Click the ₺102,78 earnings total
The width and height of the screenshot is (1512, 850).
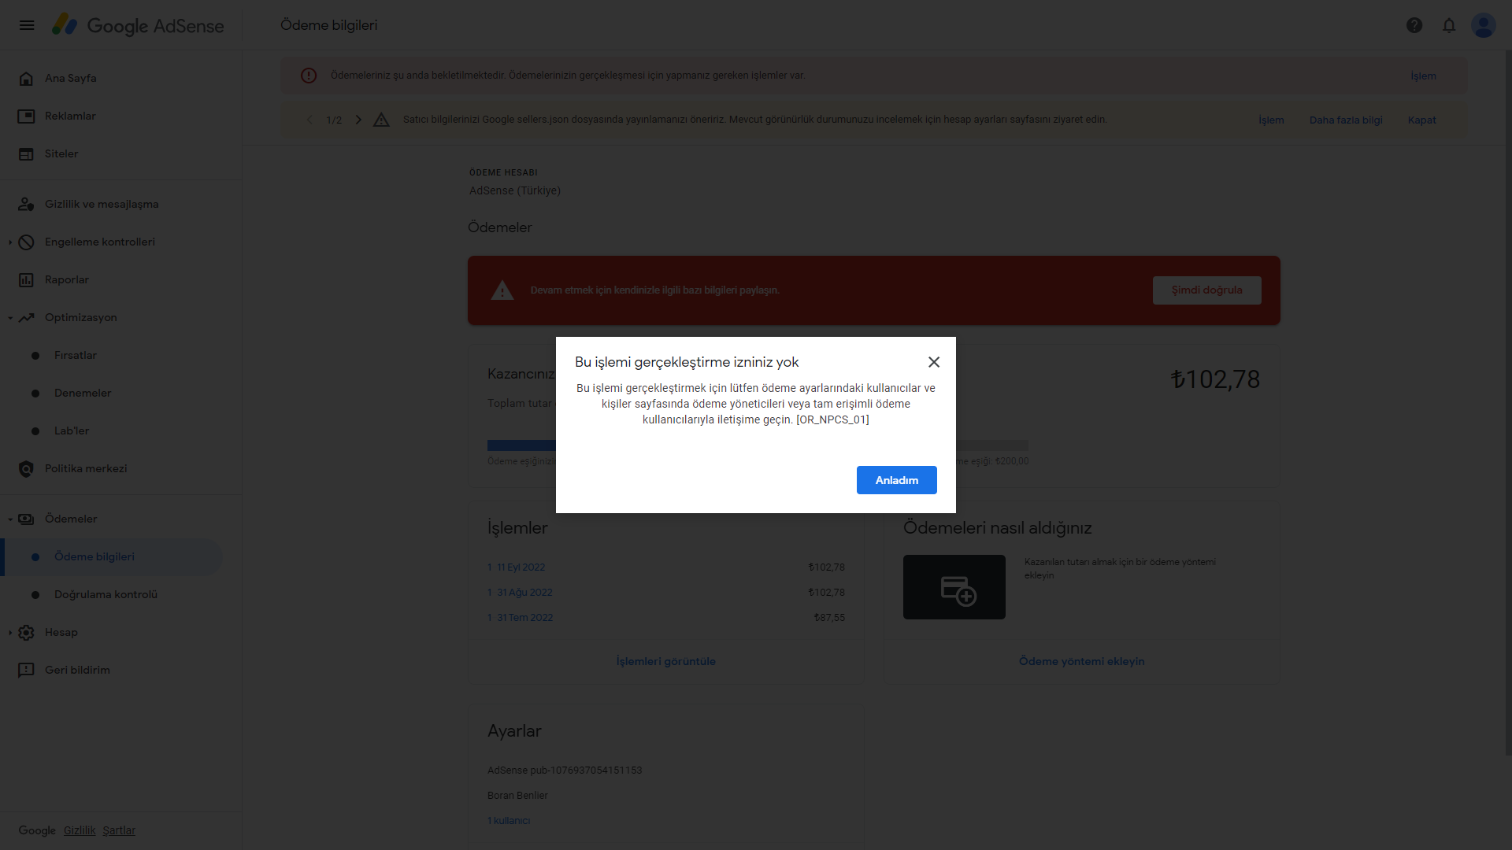coord(1215,380)
